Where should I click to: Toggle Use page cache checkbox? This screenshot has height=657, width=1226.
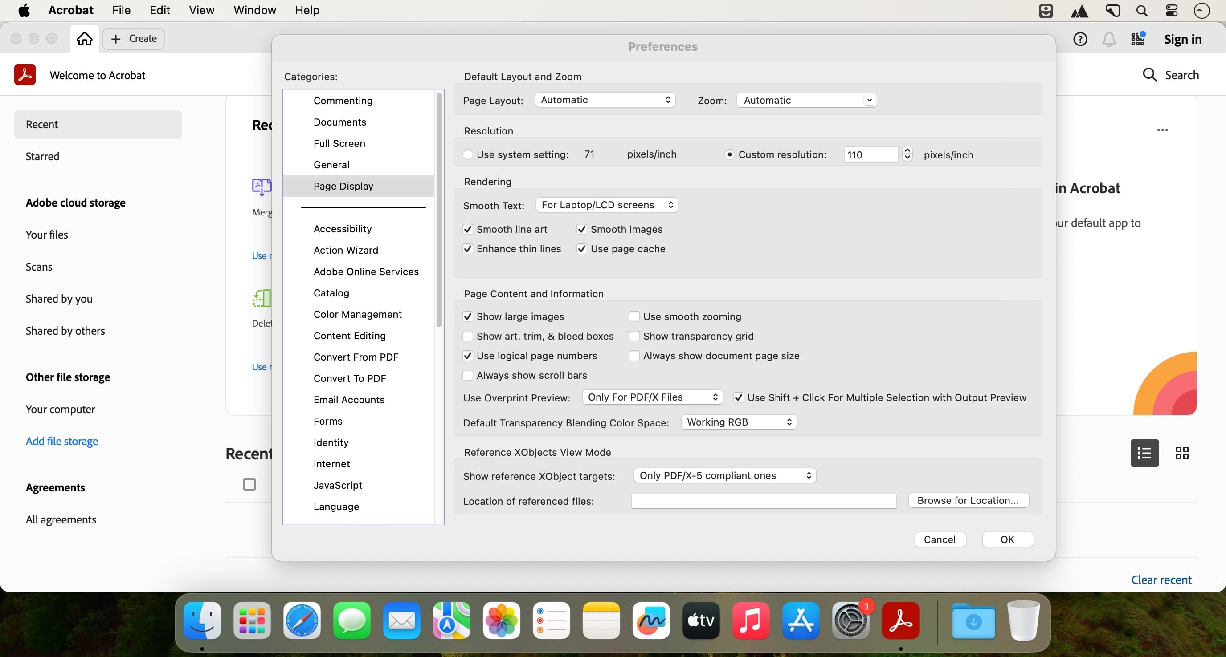(581, 249)
